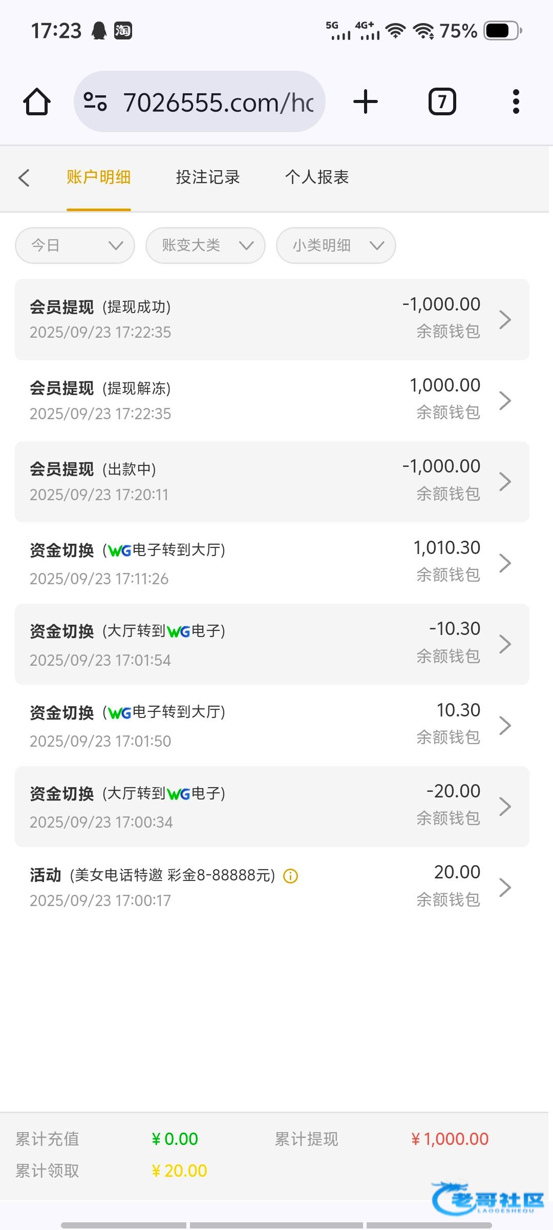The width and height of the screenshot is (553, 1230).
Task: Switch to the 投注记录 tab
Action: point(208,177)
